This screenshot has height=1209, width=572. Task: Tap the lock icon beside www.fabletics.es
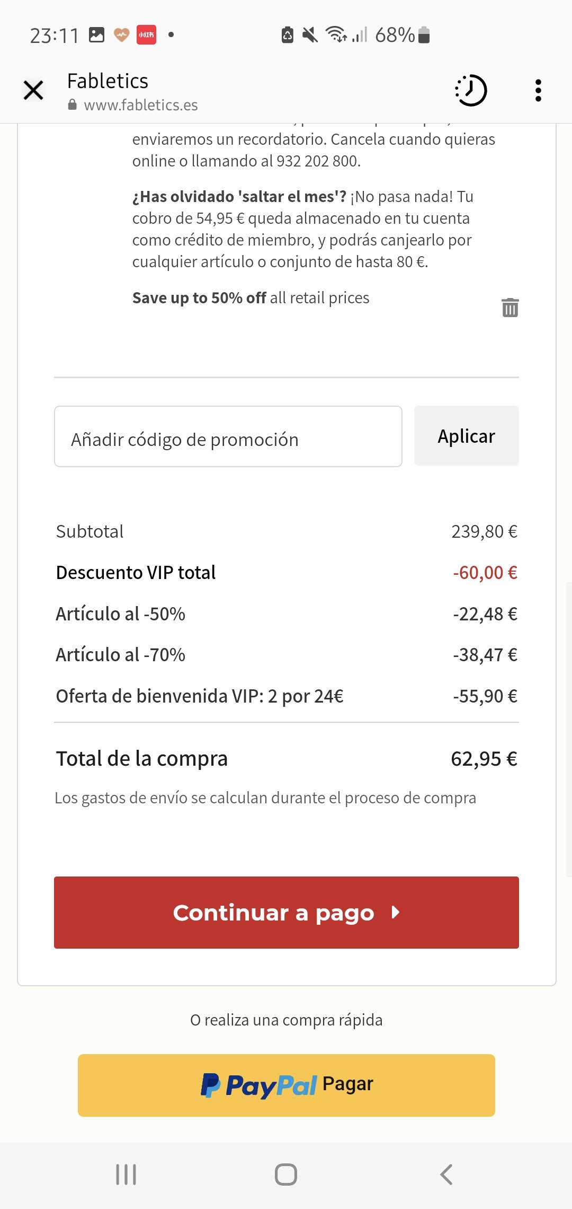73,104
